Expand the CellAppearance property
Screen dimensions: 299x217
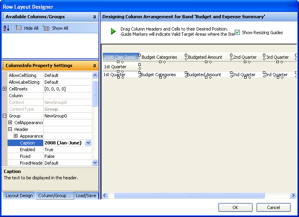(x=10, y=123)
